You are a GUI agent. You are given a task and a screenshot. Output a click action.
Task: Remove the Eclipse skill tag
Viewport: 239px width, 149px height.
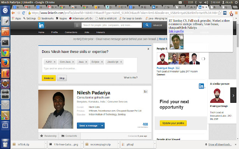(102, 62)
